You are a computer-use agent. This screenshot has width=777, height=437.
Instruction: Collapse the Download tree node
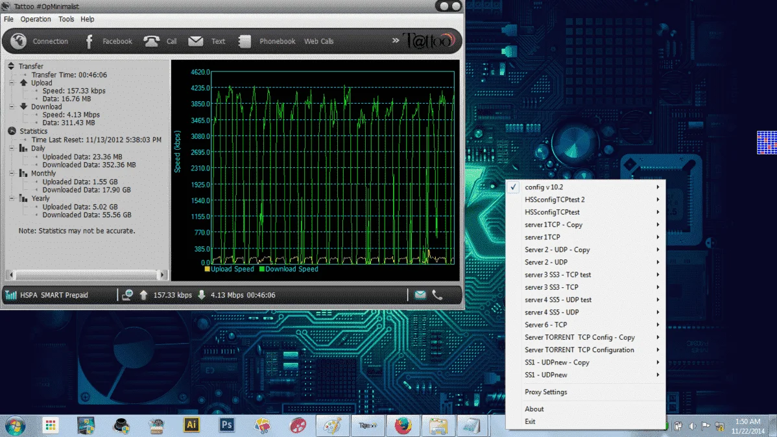12,106
